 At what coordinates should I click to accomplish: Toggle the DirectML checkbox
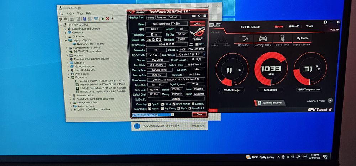point(193,104)
